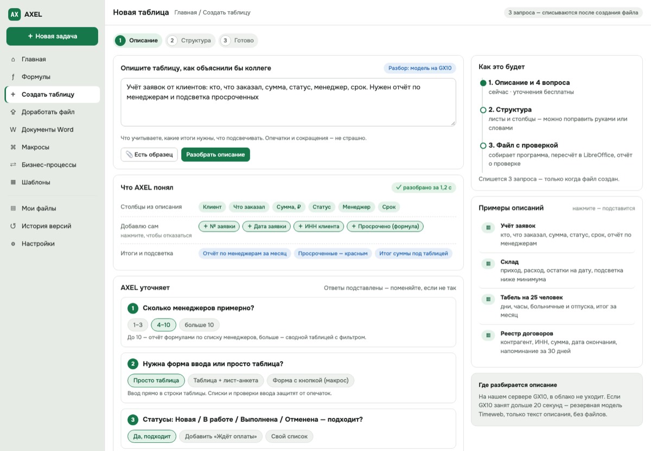The width and height of the screenshot is (651, 451).
Task: Click Есть образец button
Action: click(149, 154)
